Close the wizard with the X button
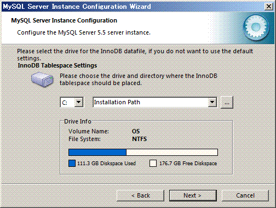The height and width of the screenshot is (208, 276). [269, 7]
